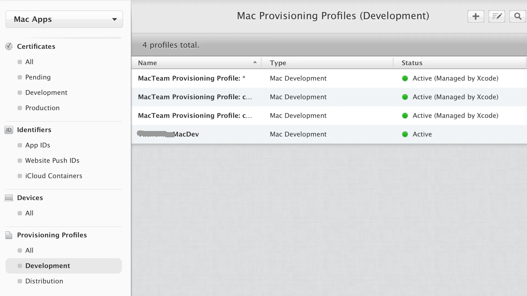Viewport: 527px width, 296px height.
Task: Click the edit profiles pencil icon
Action: click(497, 16)
